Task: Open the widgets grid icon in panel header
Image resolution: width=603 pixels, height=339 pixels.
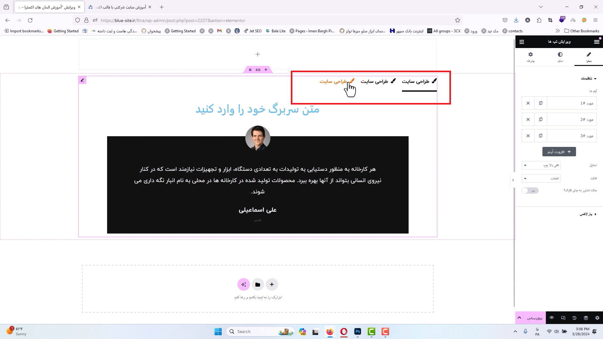Action: coord(522,42)
